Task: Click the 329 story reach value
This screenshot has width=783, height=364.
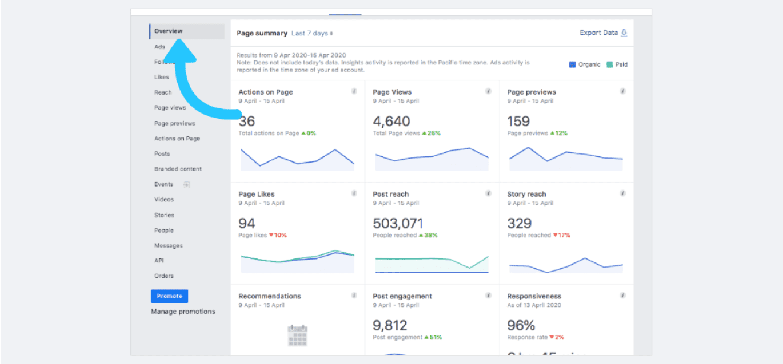Action: 520,223
